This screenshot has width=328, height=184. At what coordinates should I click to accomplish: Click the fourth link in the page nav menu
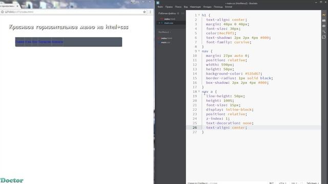click(x=45, y=42)
